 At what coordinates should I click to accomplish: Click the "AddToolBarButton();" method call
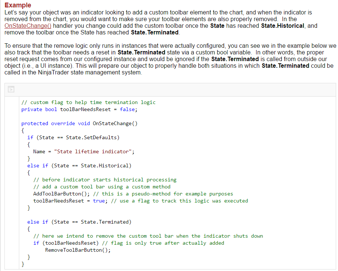tap(61, 194)
